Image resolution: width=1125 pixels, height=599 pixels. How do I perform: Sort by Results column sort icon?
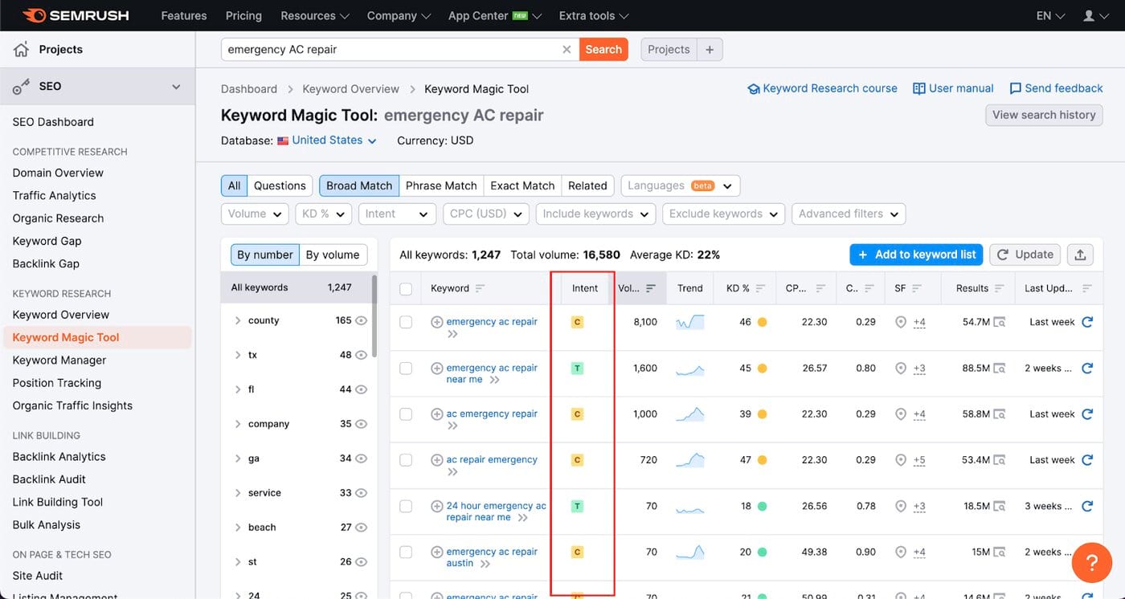(1000, 288)
